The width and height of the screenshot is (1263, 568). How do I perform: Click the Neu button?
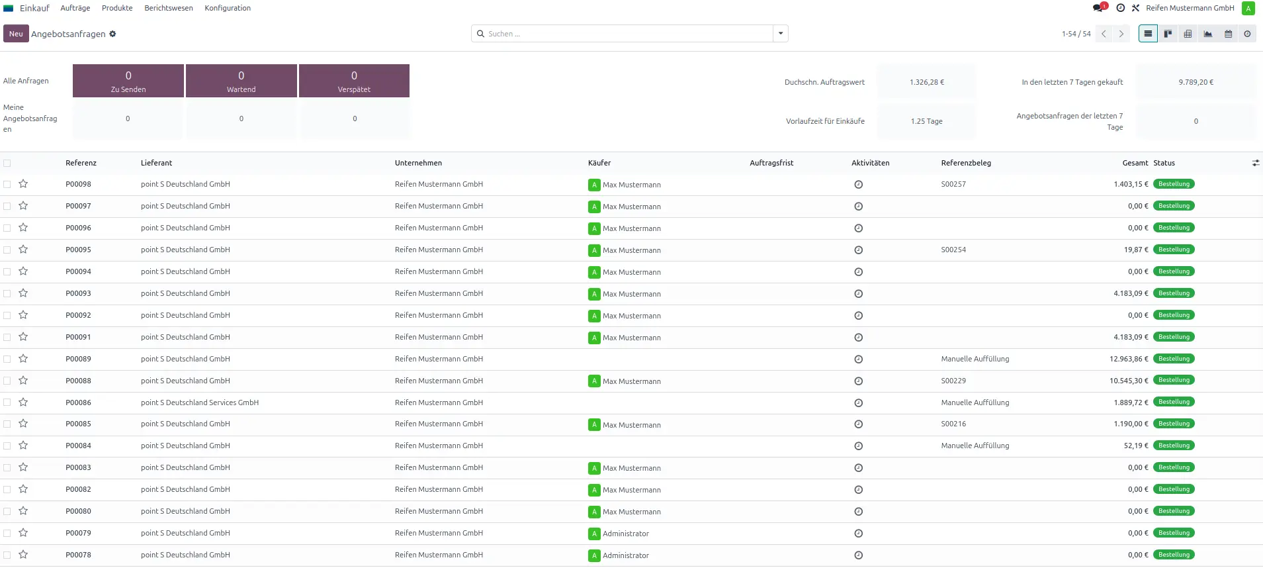[16, 34]
